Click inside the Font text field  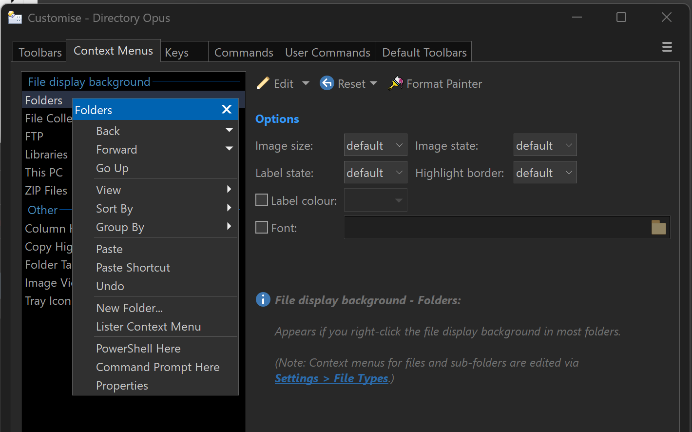pos(496,228)
